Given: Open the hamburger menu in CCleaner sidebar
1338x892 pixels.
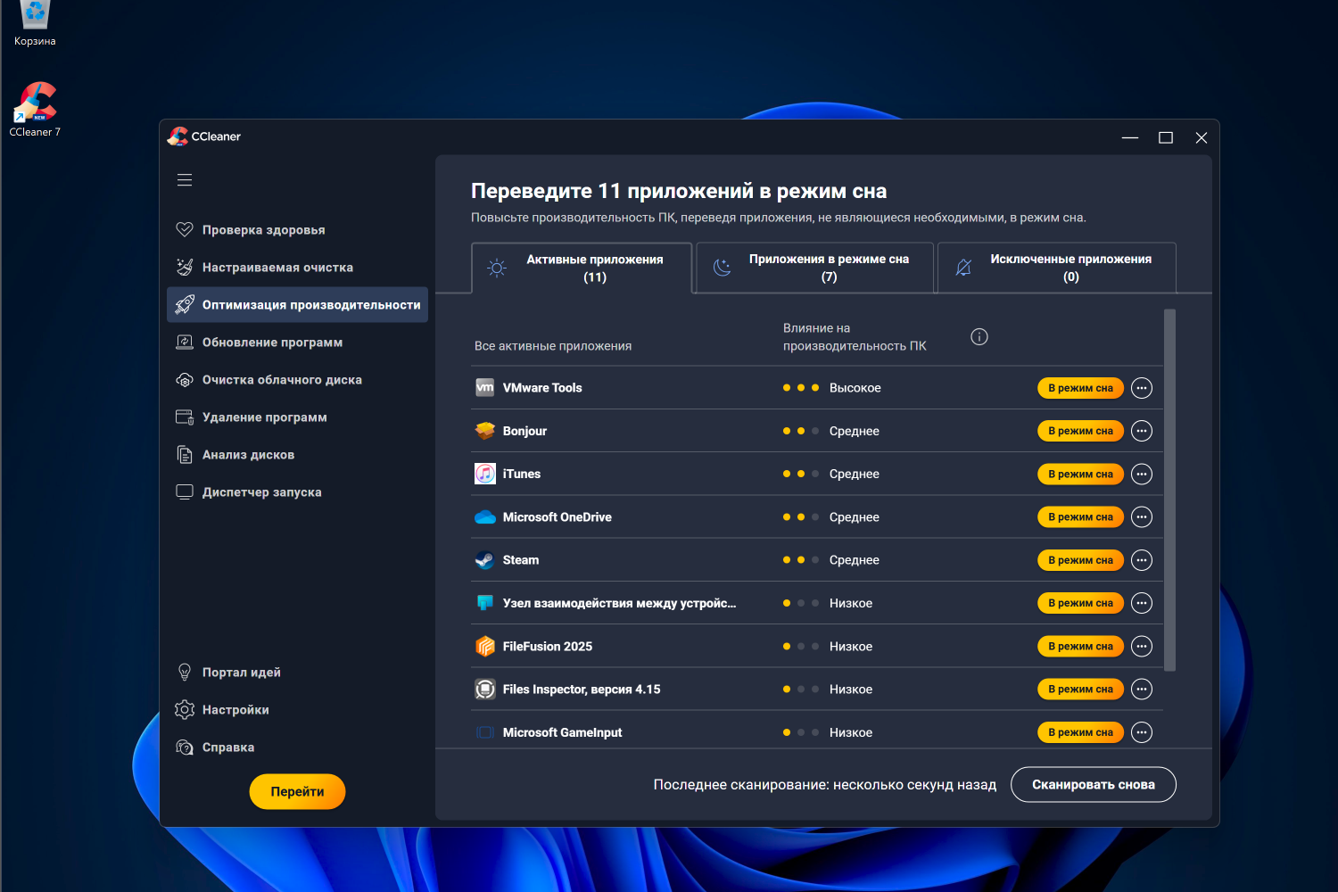Looking at the screenshot, I should pos(185,180).
